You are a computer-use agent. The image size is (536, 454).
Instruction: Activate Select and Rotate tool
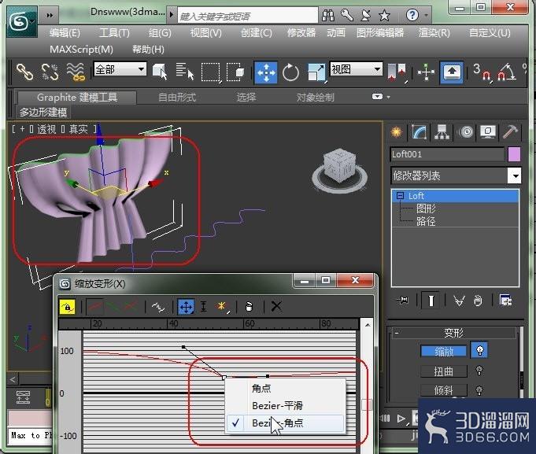pos(291,72)
